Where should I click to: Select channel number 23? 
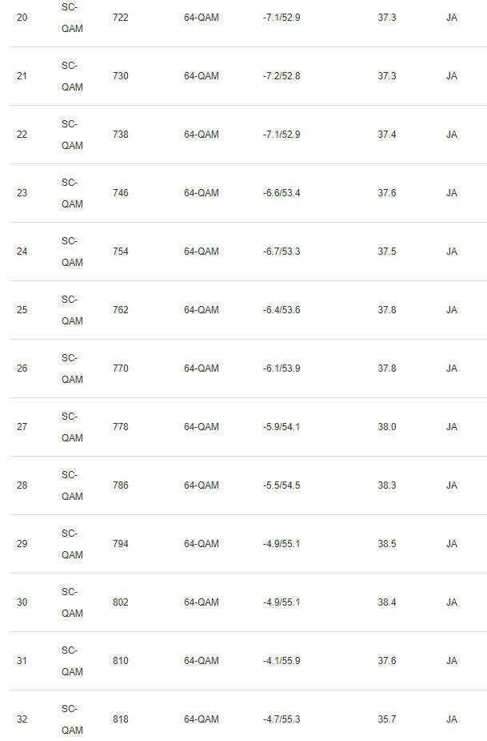tap(22, 193)
